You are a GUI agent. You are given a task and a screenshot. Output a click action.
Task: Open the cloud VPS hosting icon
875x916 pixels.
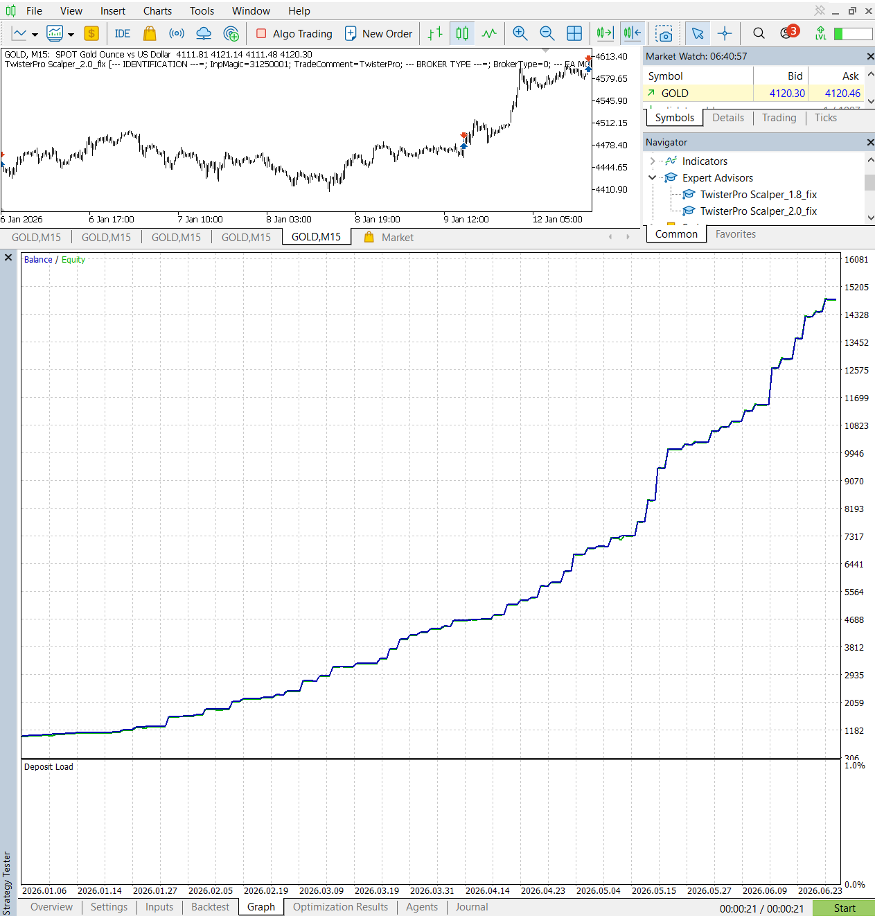204,33
